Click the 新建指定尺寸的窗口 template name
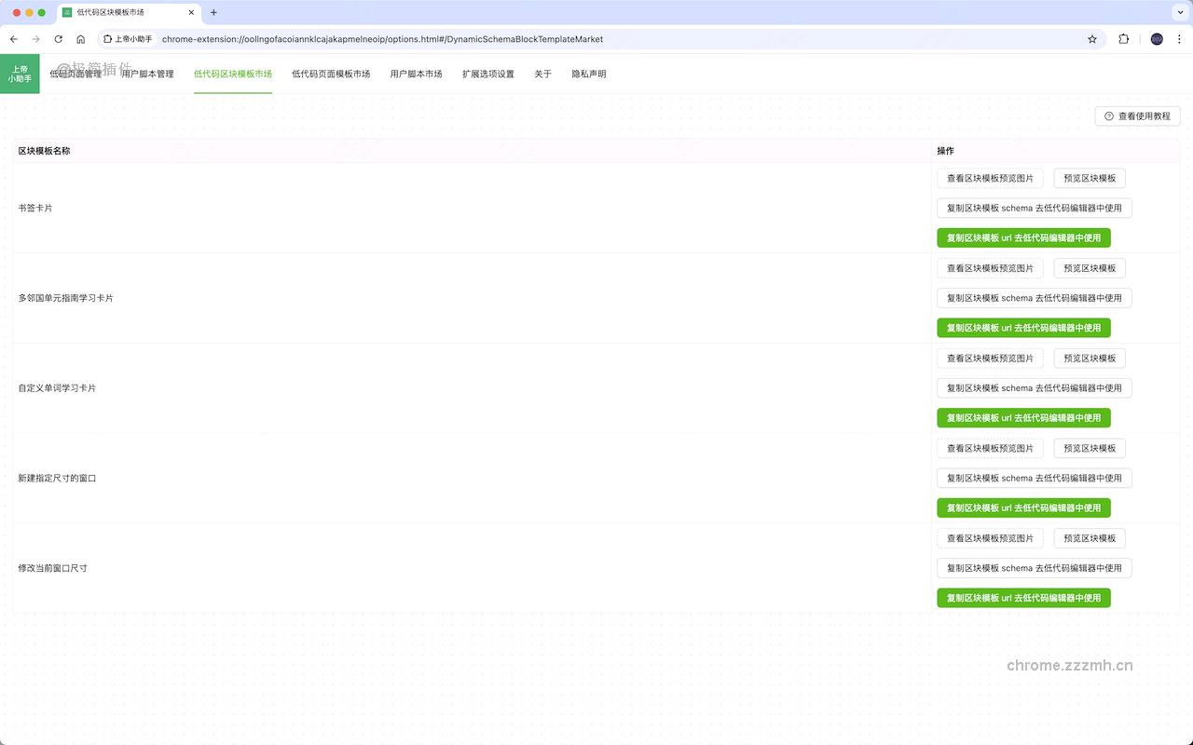Viewport: 1193px width, 745px height. [57, 478]
